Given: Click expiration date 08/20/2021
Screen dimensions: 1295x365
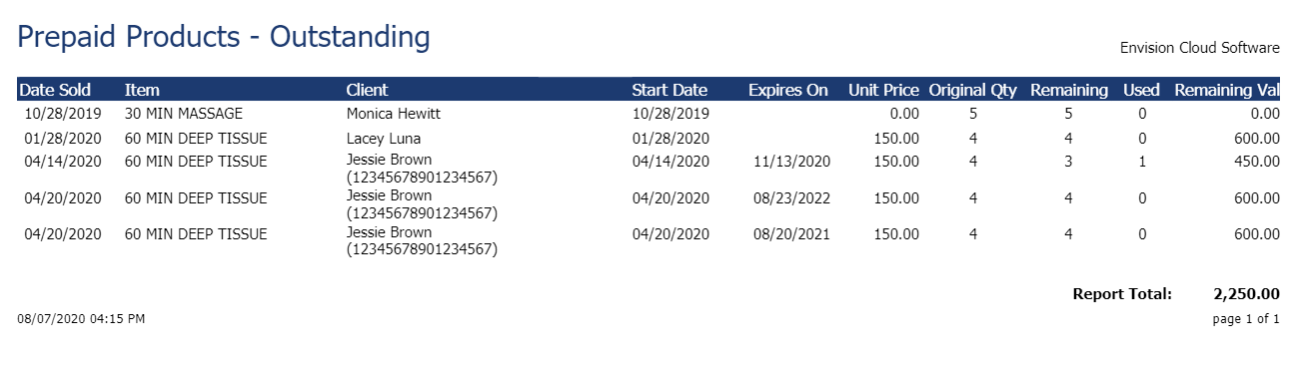Looking at the screenshot, I should [791, 235].
